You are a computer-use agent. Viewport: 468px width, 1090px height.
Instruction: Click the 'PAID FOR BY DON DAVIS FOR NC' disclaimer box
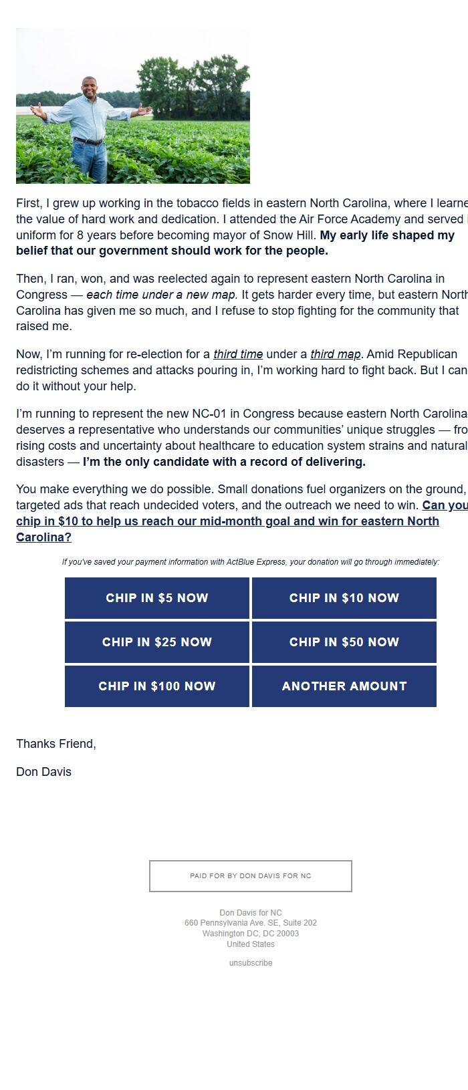pyautogui.click(x=250, y=875)
